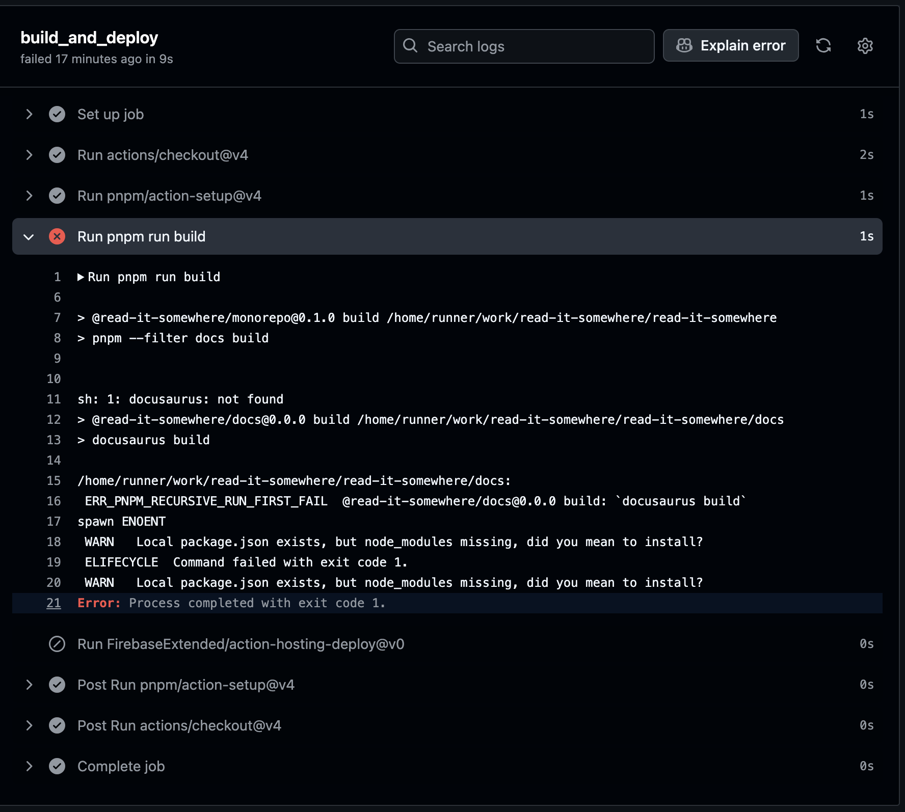Click the Copilot icon on Explain error
This screenshot has height=812, width=905.
point(684,46)
